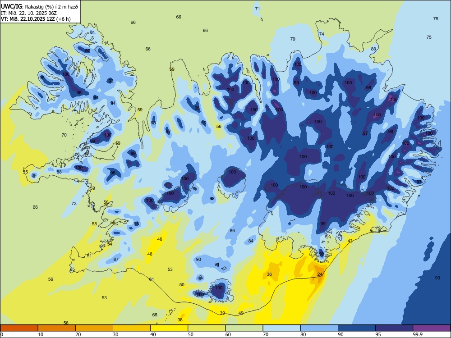Select the 30–40 golden legend swatch
This screenshot has width=451, height=338.
(132, 328)
